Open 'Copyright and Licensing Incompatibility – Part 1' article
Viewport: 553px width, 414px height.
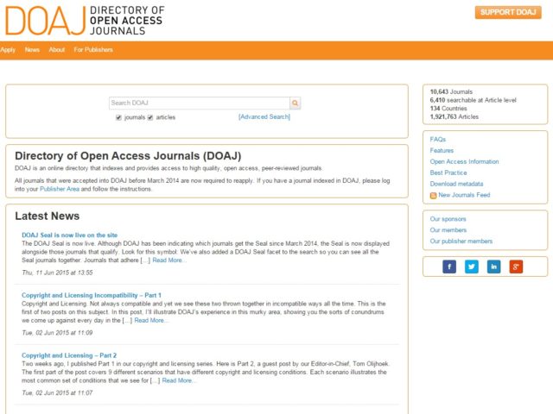92,295
